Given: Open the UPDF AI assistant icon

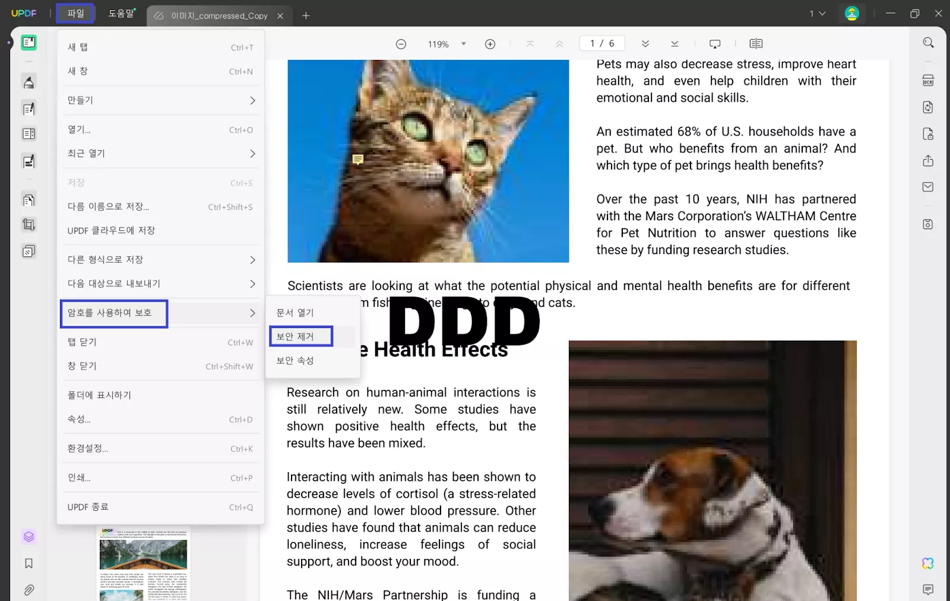Looking at the screenshot, I should tap(928, 564).
